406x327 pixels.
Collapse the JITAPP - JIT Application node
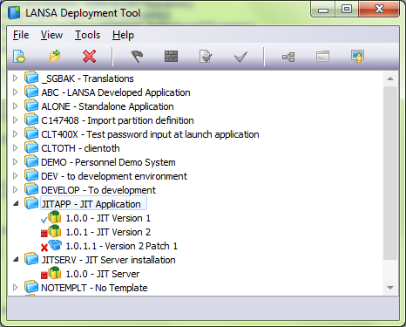tap(16, 204)
